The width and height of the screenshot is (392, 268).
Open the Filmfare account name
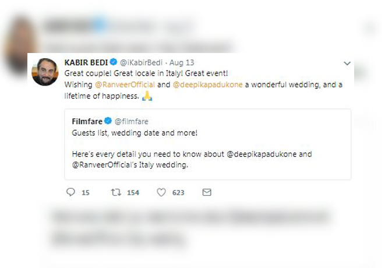click(x=86, y=121)
